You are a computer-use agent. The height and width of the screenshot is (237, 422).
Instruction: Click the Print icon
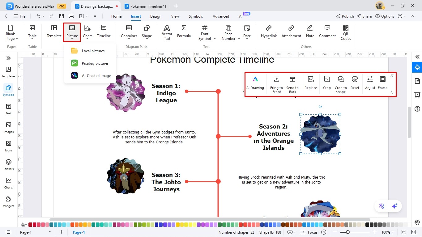[x=71, y=16]
